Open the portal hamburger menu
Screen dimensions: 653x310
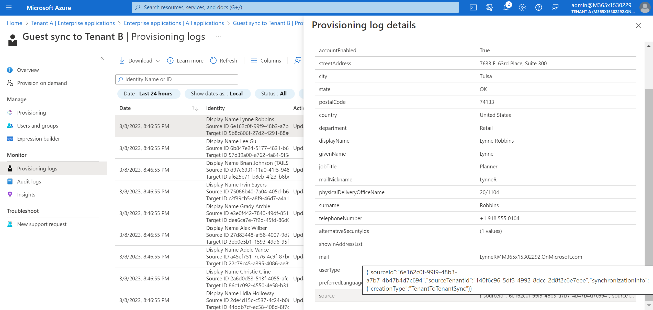click(x=9, y=7)
